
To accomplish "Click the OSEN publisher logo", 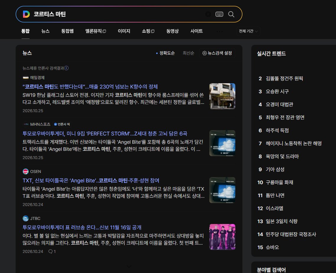I will click(x=25, y=171).
